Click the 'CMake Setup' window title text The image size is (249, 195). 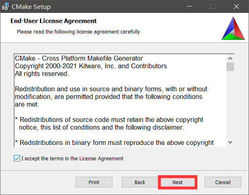click(31, 7)
